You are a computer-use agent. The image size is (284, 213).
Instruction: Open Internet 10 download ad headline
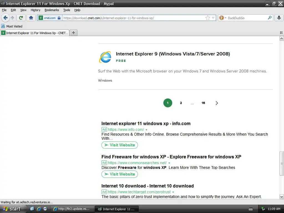[x=148, y=186]
